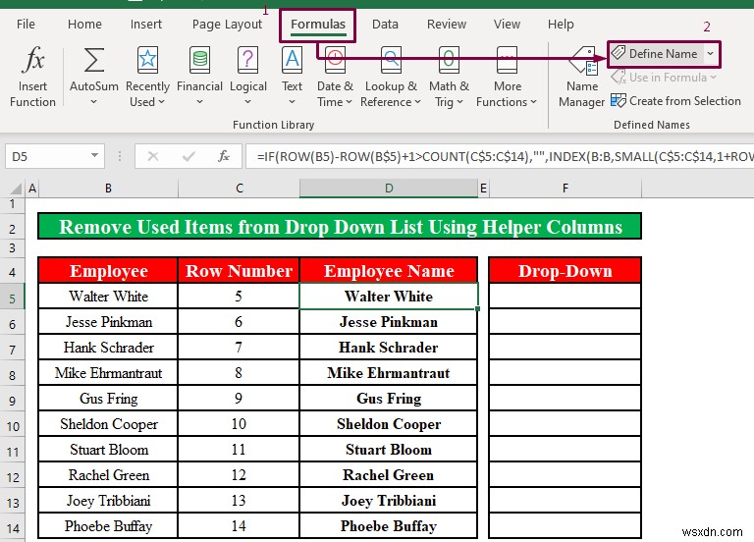Viewport: 754px width, 542px height.
Task: Select cell with title 'Remove Used Items'
Action: (x=340, y=227)
